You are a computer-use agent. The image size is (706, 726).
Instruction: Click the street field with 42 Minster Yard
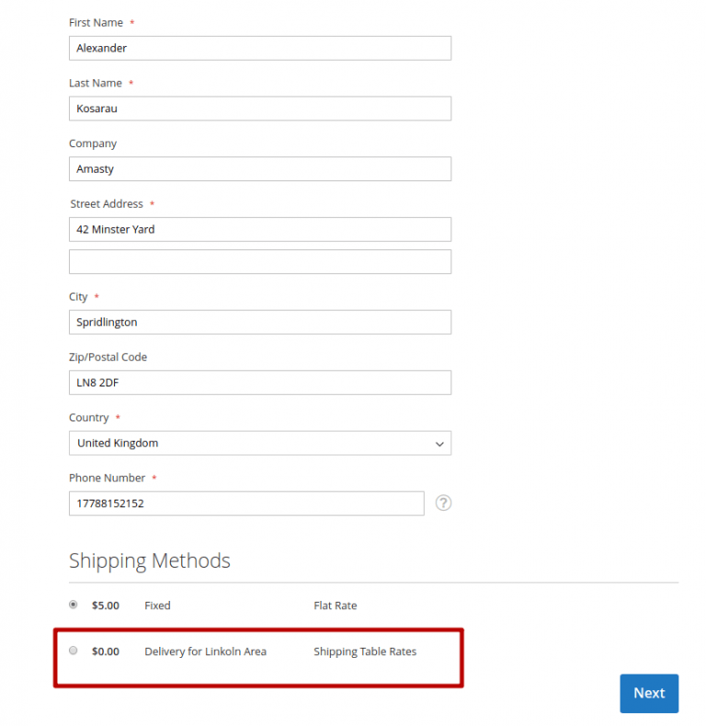pos(259,229)
